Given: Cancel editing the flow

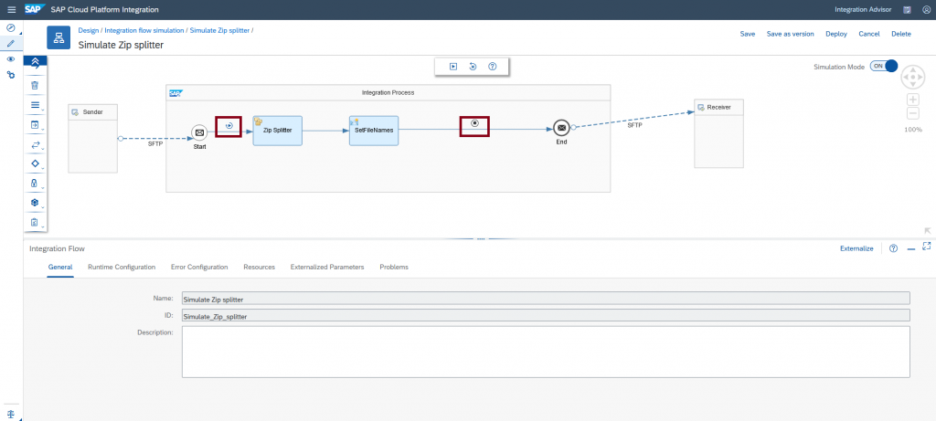Looking at the screenshot, I should coord(869,34).
